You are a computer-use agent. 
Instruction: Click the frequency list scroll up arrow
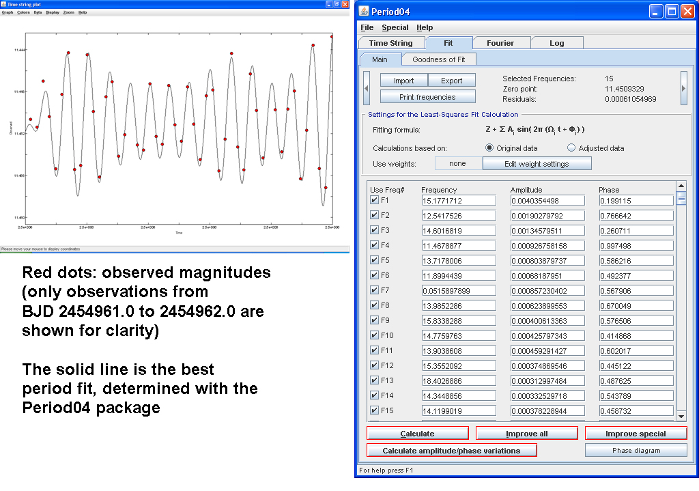[681, 186]
